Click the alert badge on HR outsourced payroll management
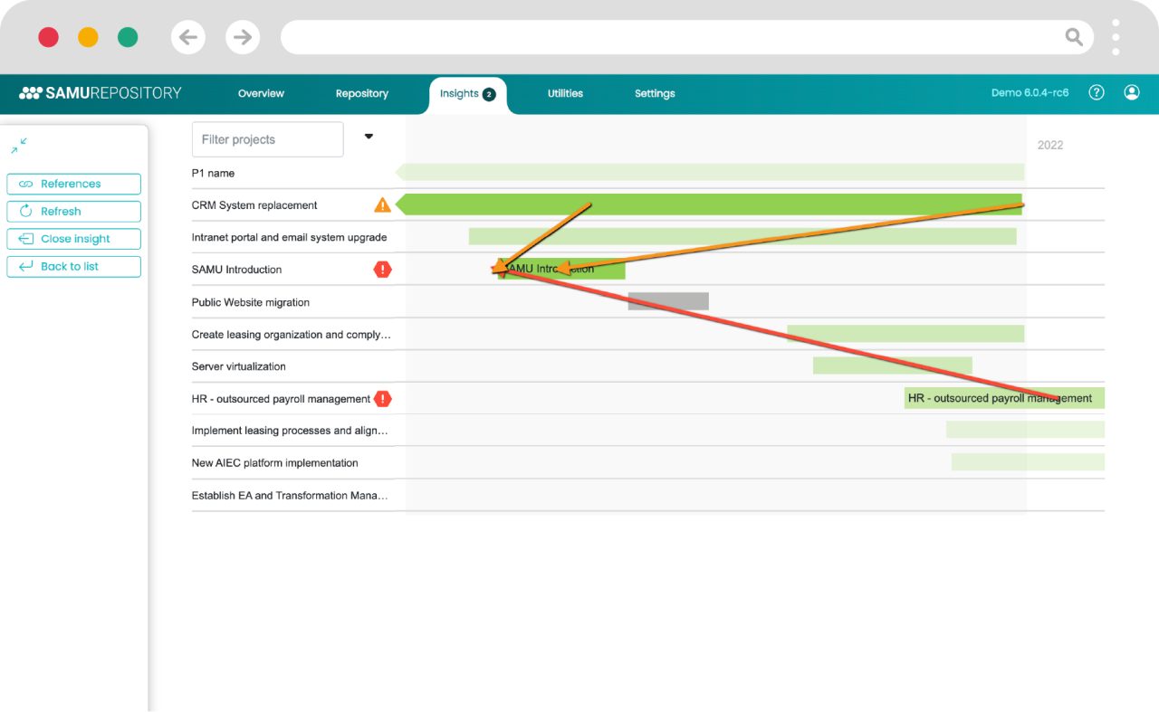This screenshot has width=1159, height=712. [382, 398]
